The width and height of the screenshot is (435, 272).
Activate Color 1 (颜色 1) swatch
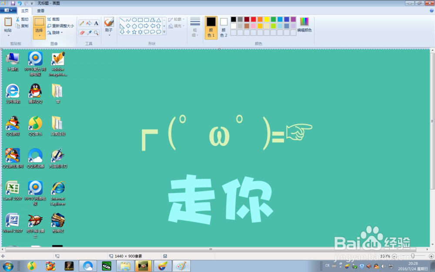pyautogui.click(x=211, y=27)
